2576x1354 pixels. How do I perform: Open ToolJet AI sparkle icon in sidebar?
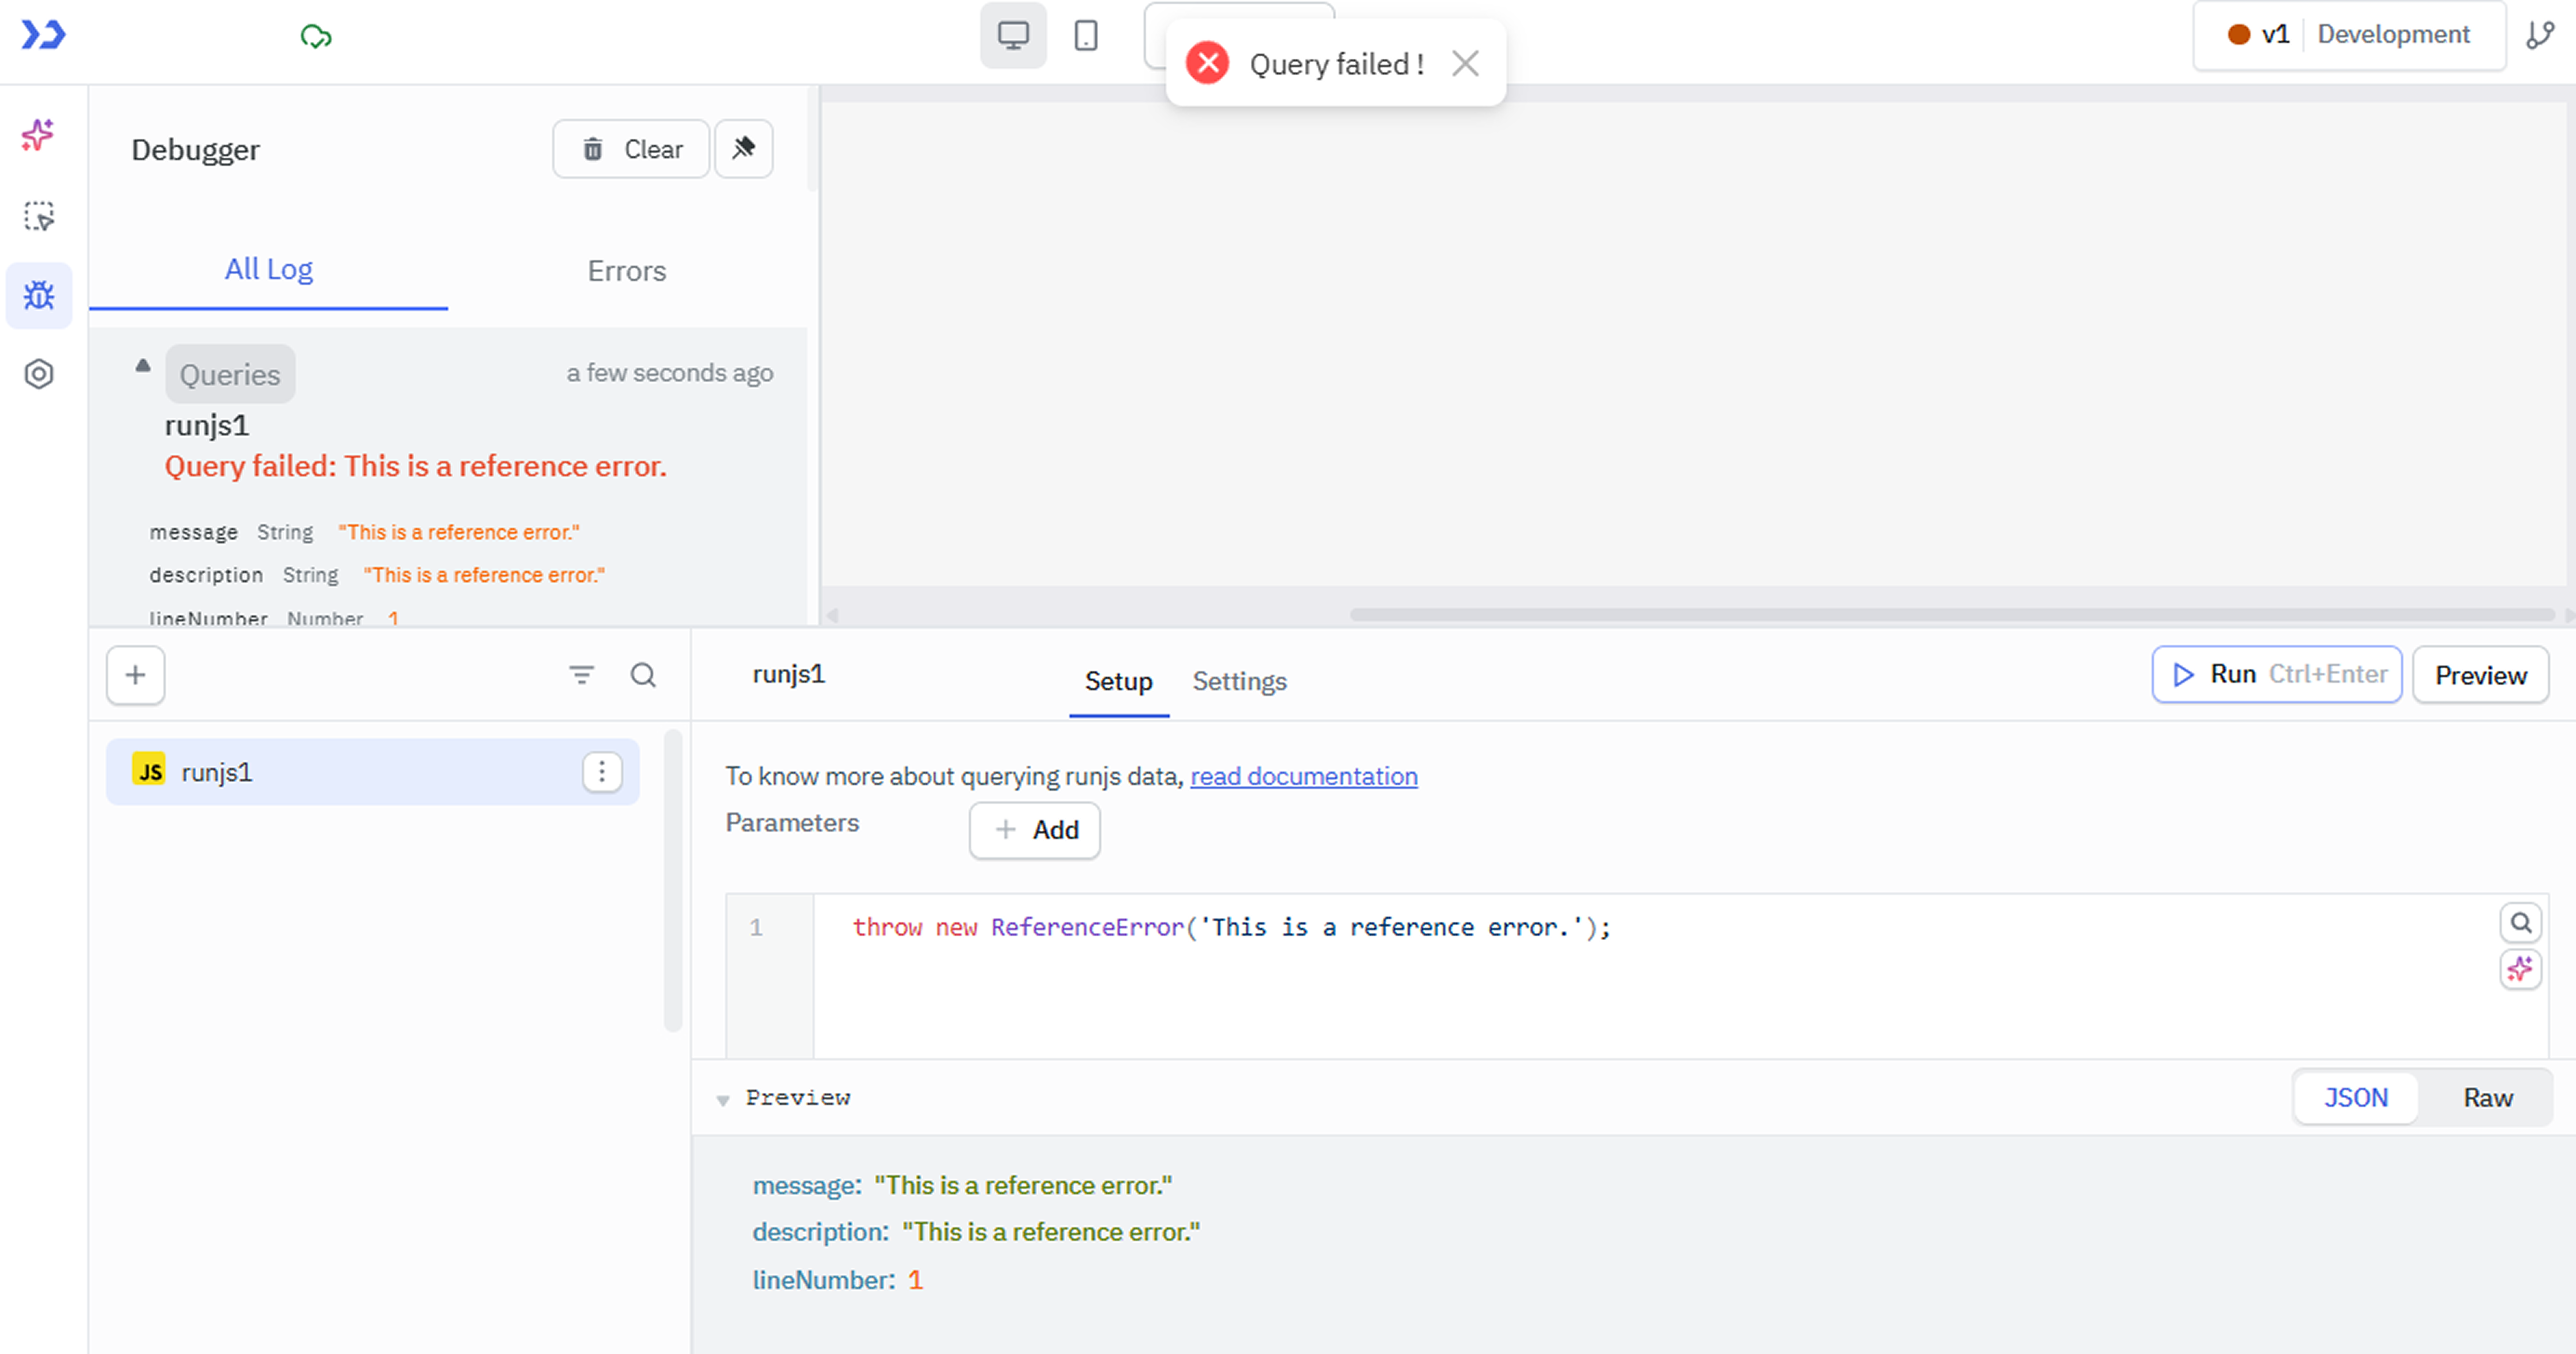(x=37, y=136)
